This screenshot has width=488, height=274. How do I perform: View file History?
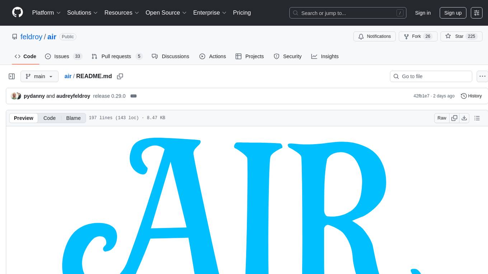(471, 96)
